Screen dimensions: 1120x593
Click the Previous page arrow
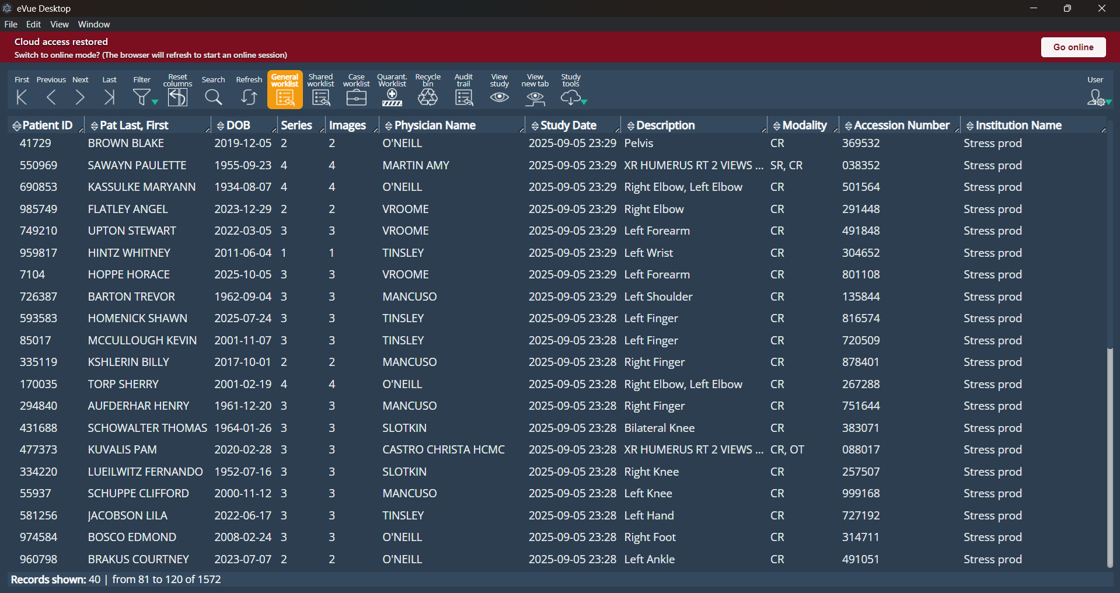pos(51,97)
